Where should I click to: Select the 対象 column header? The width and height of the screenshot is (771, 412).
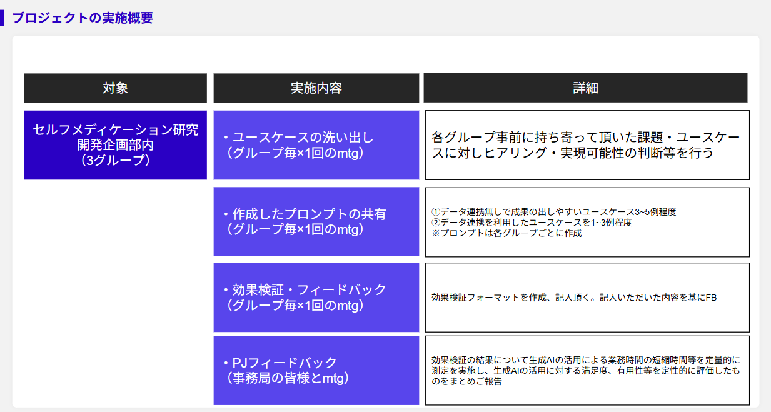tap(115, 88)
